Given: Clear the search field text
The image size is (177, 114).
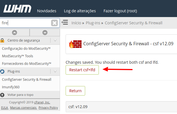Looking at the screenshot, I should pyautogui.click(x=54, y=23).
